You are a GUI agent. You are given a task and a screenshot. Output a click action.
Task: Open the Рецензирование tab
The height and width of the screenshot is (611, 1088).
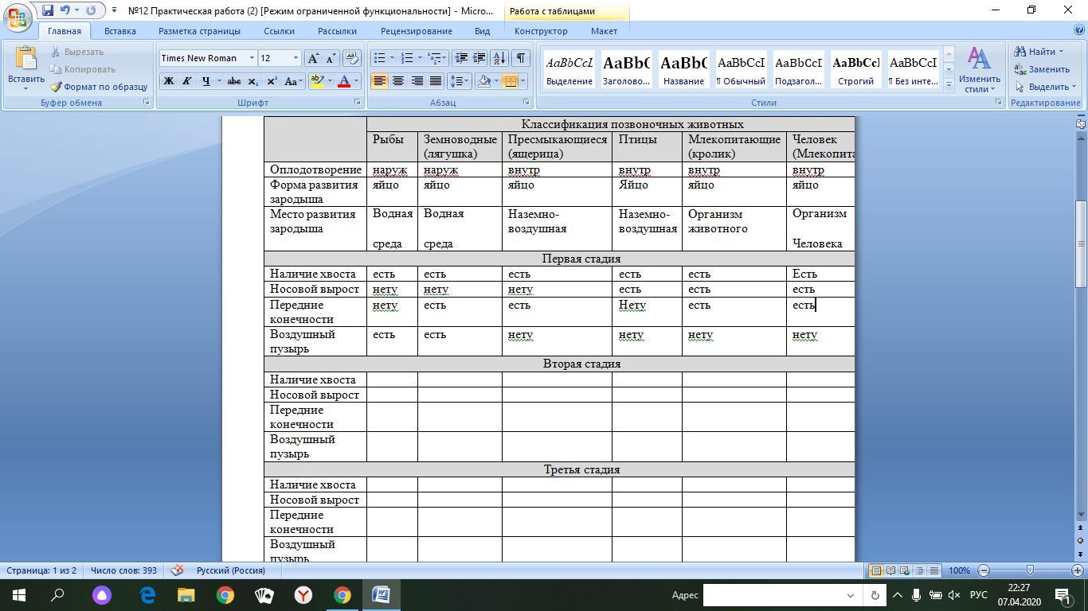click(417, 31)
